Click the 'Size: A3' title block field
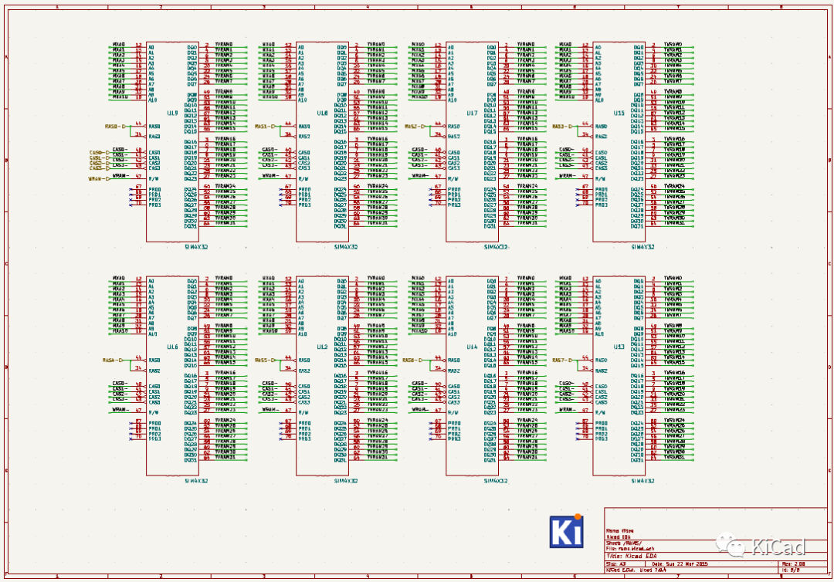Screen dimensions: 834x582 coord(615,564)
